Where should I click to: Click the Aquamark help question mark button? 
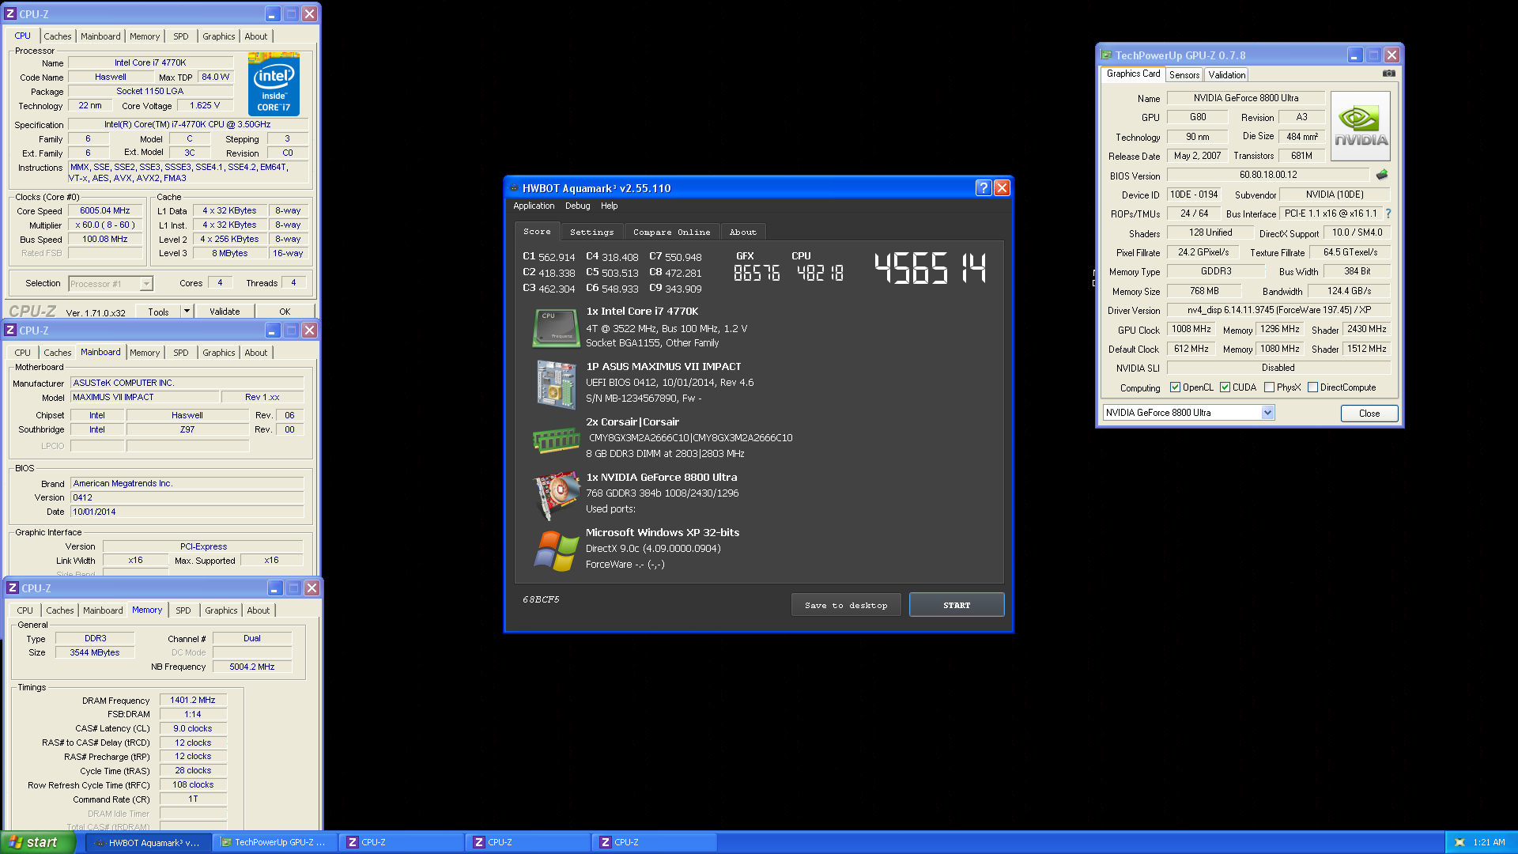983,187
